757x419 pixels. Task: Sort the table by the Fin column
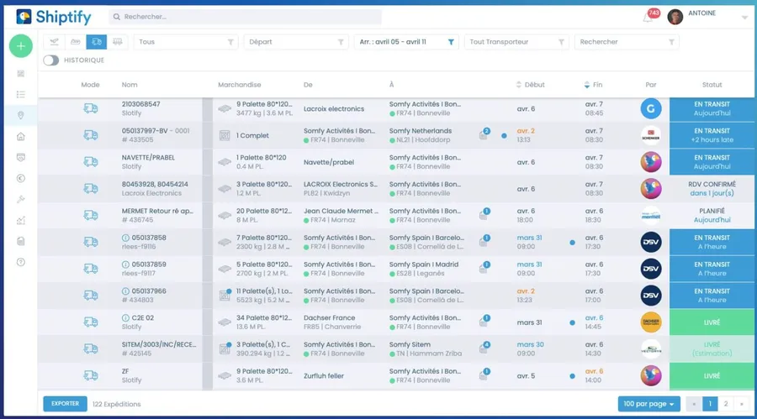tap(593, 85)
